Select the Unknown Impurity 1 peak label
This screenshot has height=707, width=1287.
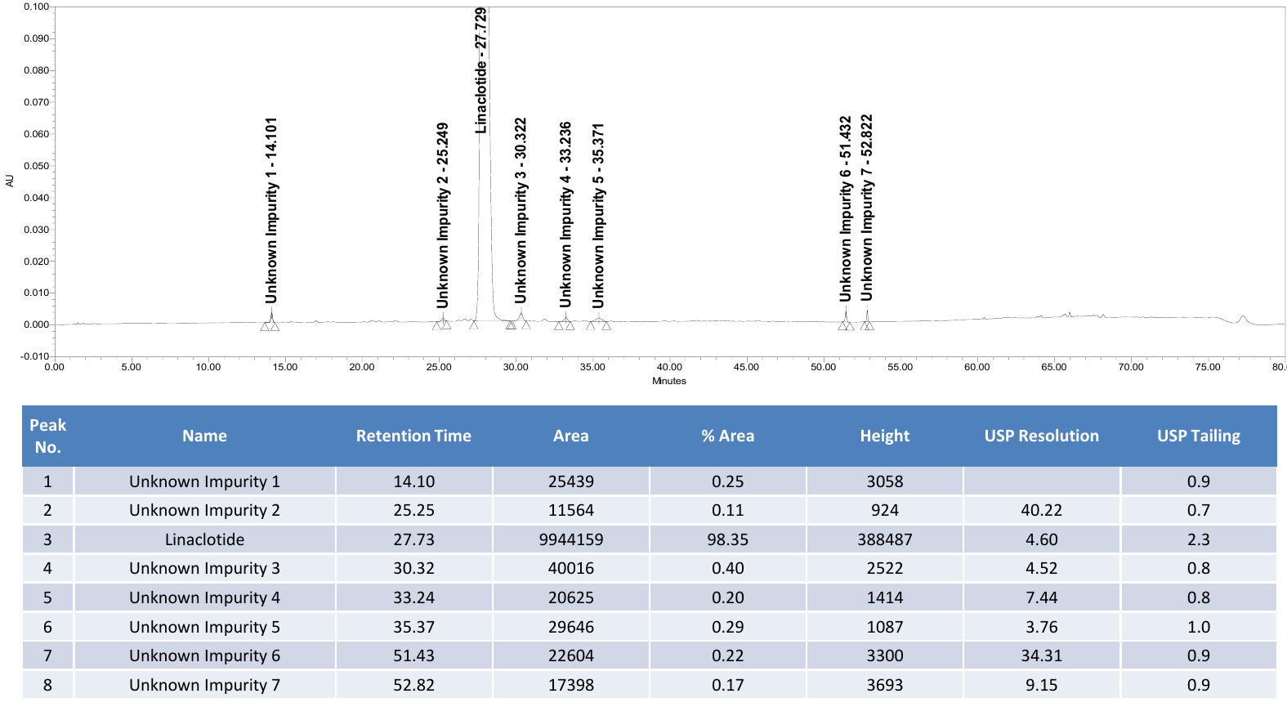[271, 210]
